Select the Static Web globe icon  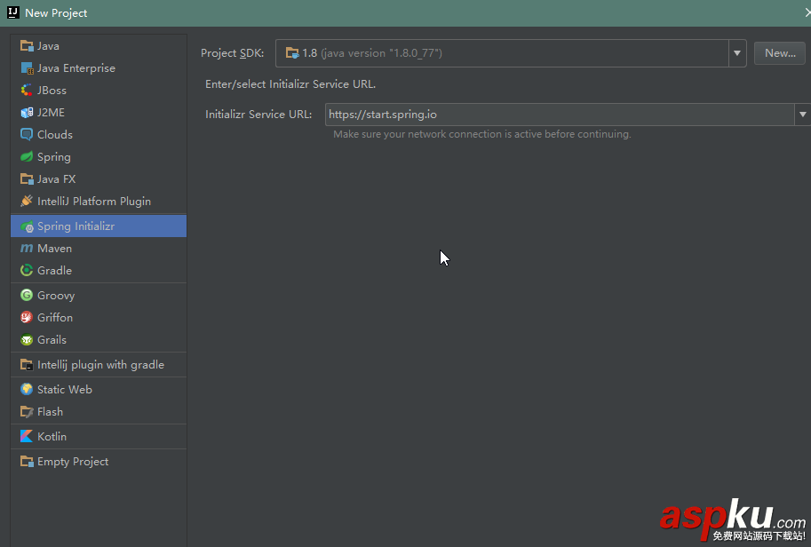point(27,389)
